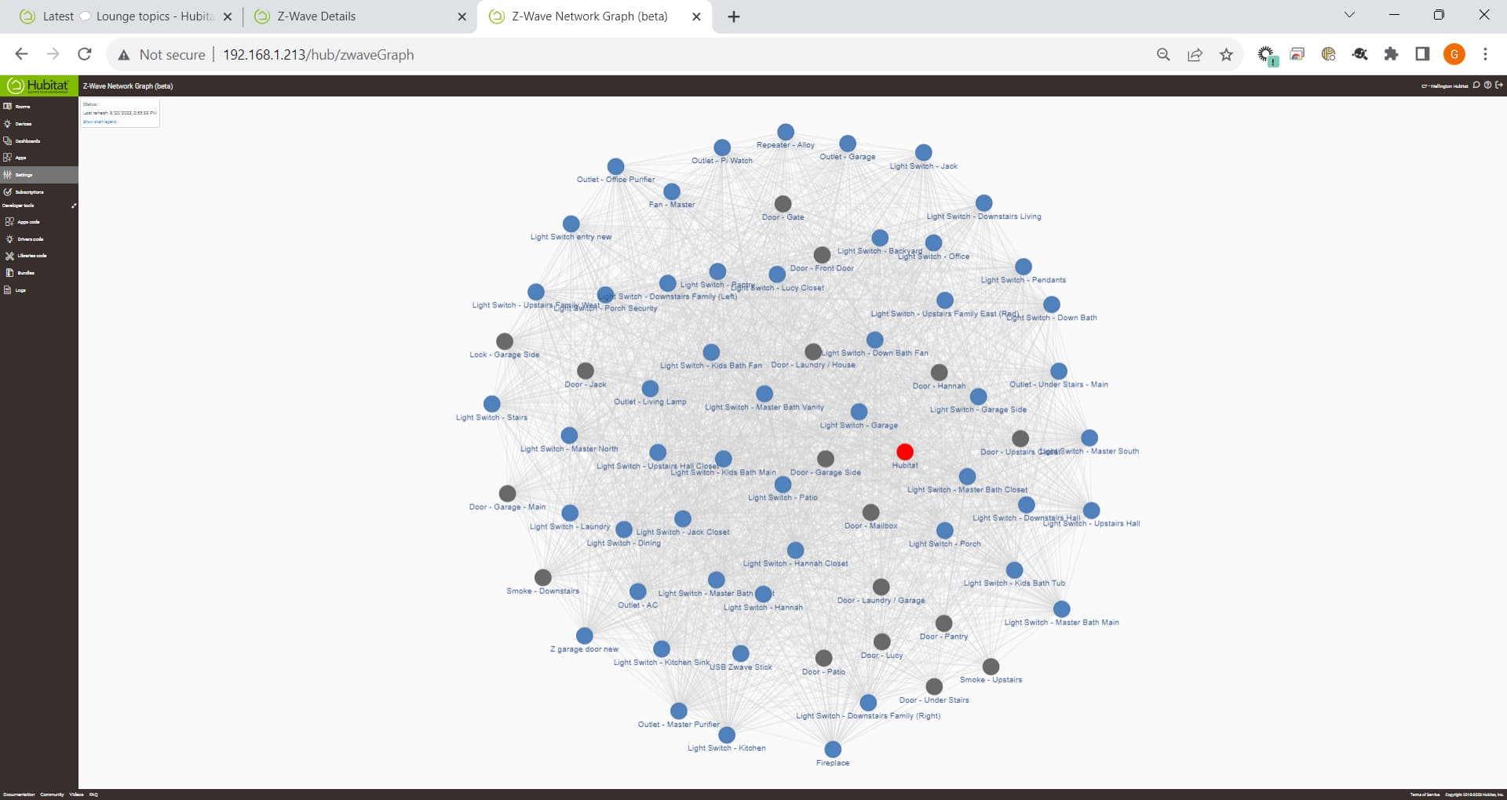The width and height of the screenshot is (1507, 800).
Task: Open Bundles in the sidebar
Action: pyautogui.click(x=39, y=273)
